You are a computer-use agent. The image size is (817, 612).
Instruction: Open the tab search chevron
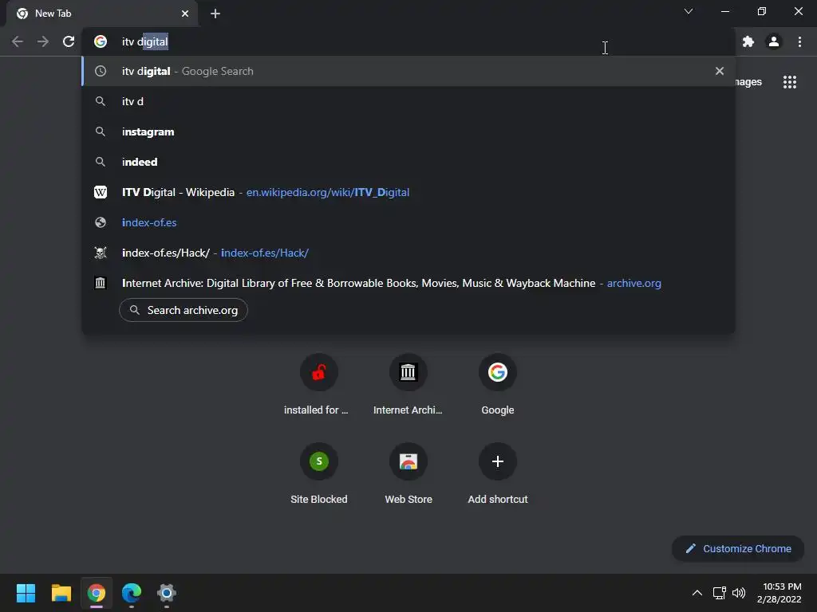pos(689,11)
